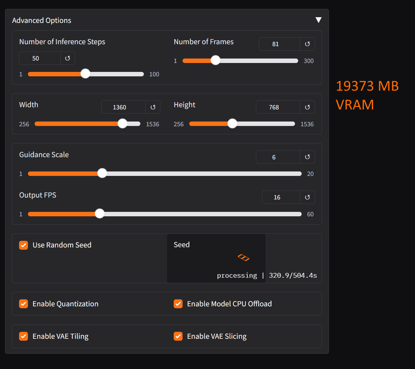Click the Number of Frames slider handle
Screen dimensions: 415x369
coord(216,60)
